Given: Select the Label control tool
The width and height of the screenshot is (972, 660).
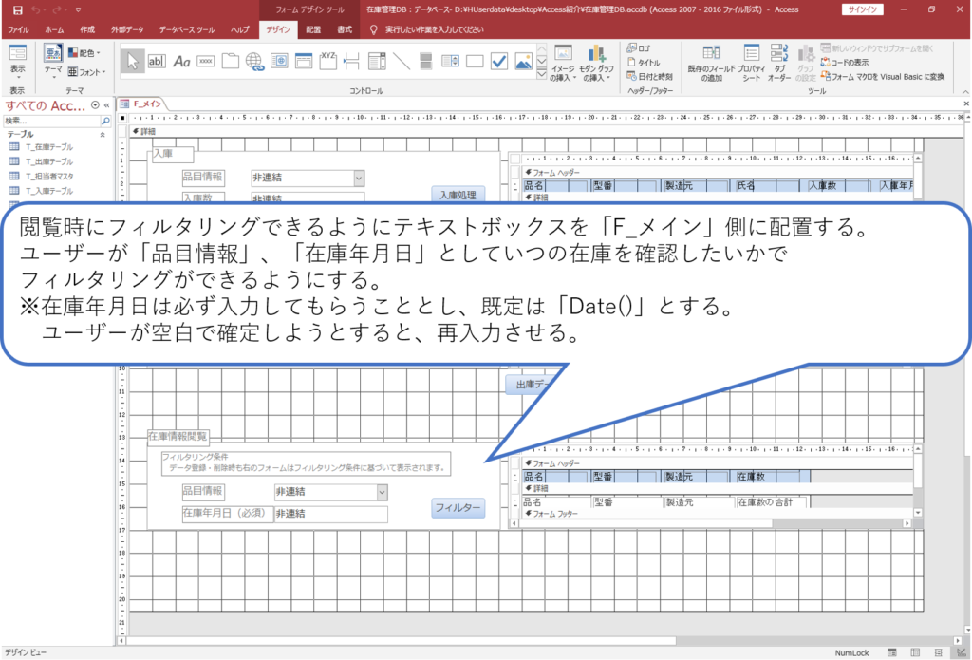Looking at the screenshot, I should click(x=182, y=60).
